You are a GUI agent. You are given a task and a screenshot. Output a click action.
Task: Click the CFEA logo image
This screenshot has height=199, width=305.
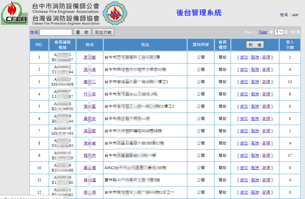(14, 13)
